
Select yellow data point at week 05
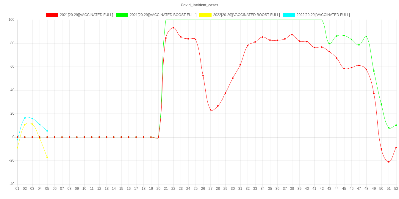(47, 157)
